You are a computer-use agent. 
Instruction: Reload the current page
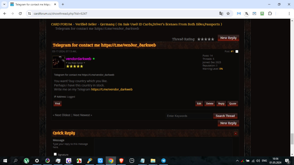pyautogui.click(x=20, y=14)
